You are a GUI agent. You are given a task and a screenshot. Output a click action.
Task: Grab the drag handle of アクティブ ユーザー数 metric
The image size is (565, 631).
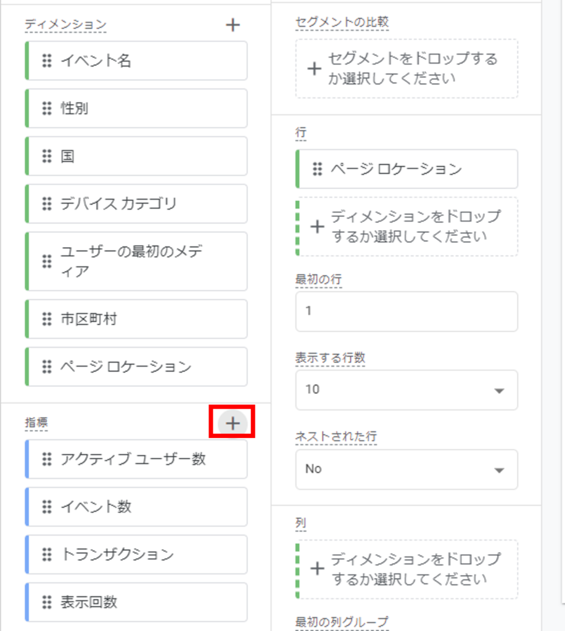coord(47,459)
